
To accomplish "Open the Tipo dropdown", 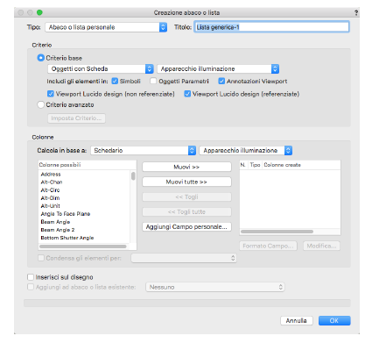I will click(106, 27).
